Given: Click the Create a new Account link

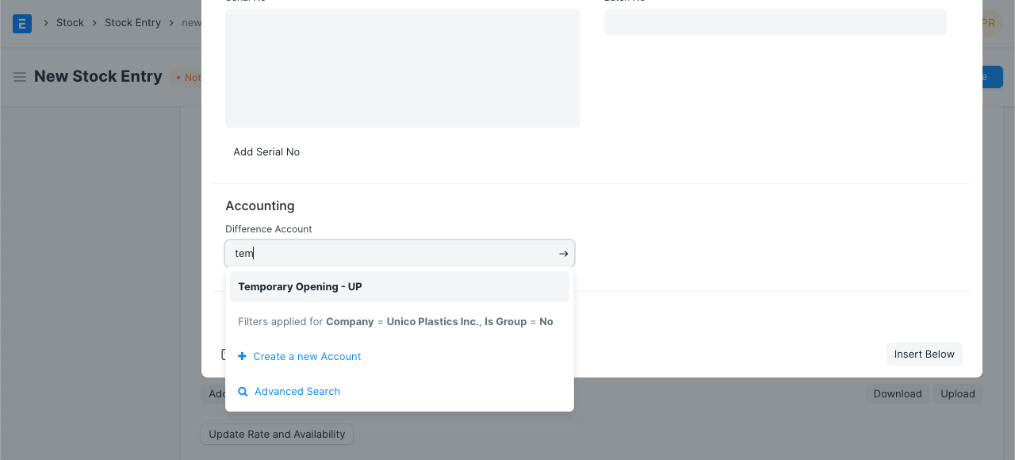Looking at the screenshot, I should (307, 356).
